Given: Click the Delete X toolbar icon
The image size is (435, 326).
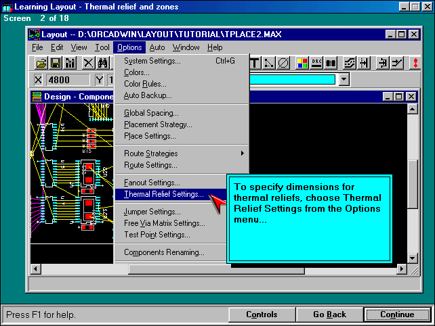Looking at the screenshot, I should pos(88,63).
